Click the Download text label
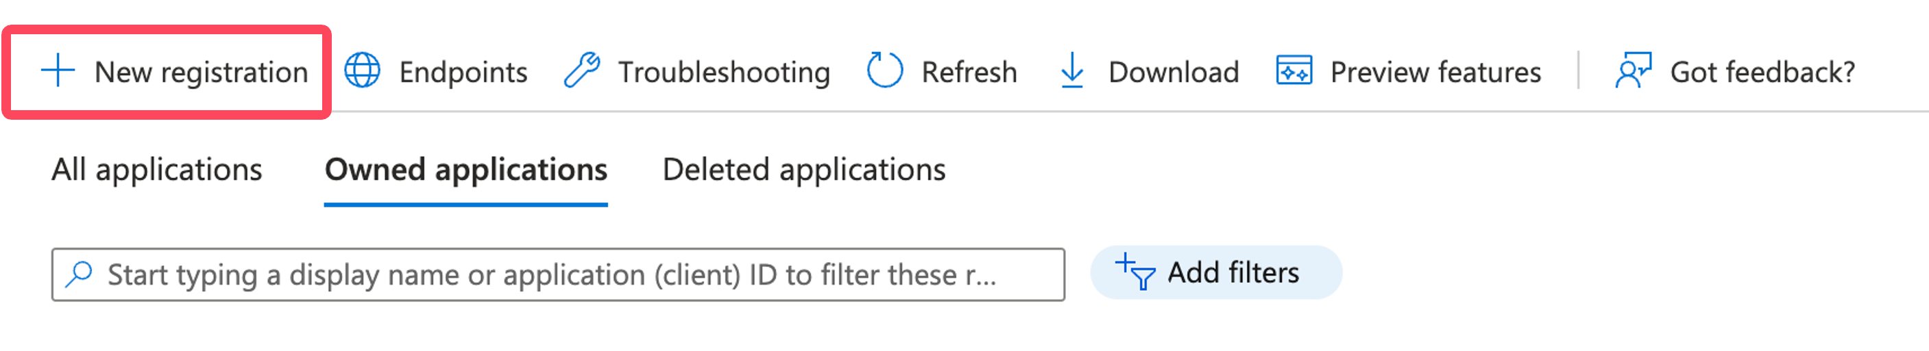This screenshot has height=351, width=1929. point(1174,73)
